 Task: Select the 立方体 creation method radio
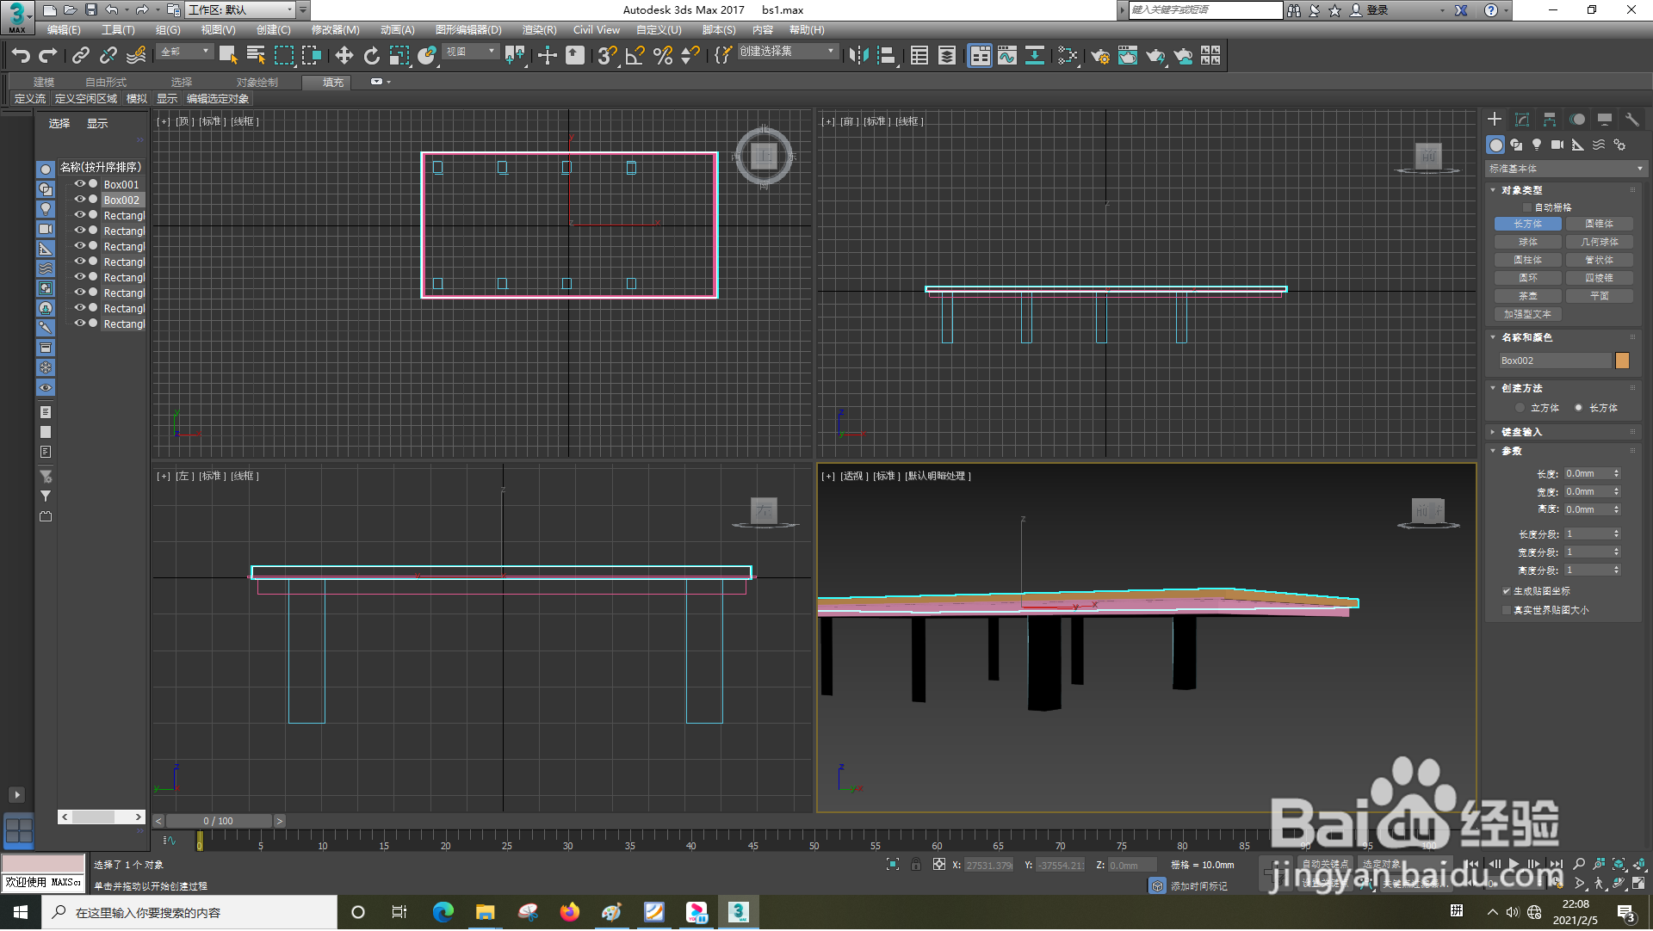click(x=1520, y=408)
